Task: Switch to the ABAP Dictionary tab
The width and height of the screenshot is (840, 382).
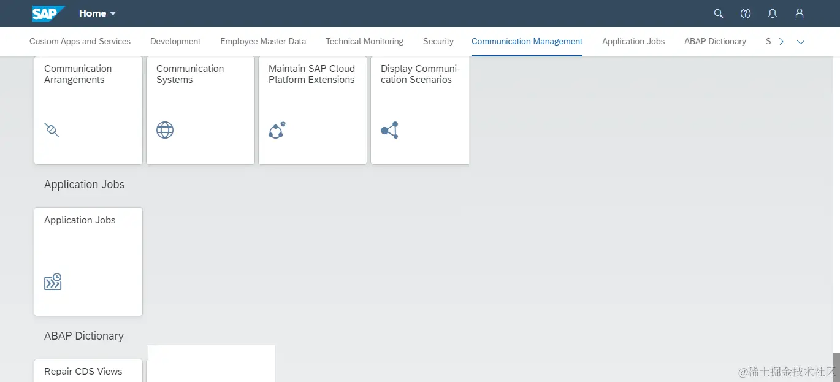Action: point(715,42)
